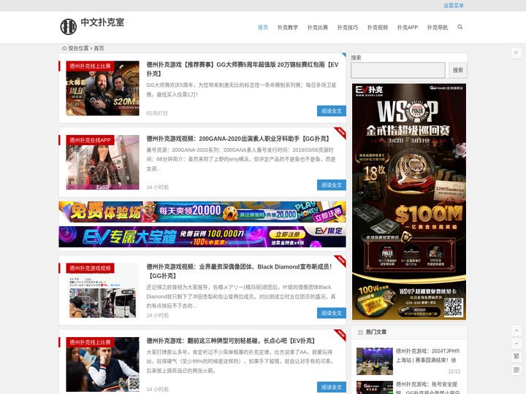Click 11/12 date in hot articles

pos(454,371)
